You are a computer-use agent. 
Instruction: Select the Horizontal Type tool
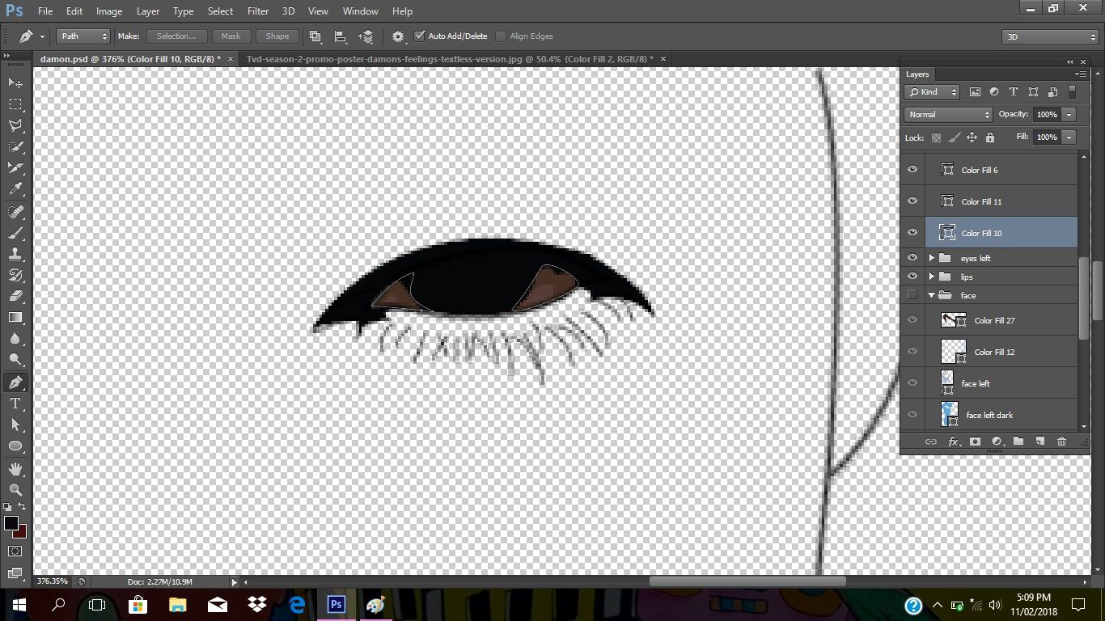15,403
